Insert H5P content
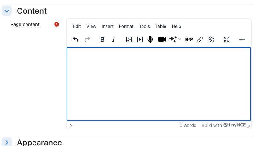This screenshot has width=279, height=146. pyautogui.click(x=189, y=39)
